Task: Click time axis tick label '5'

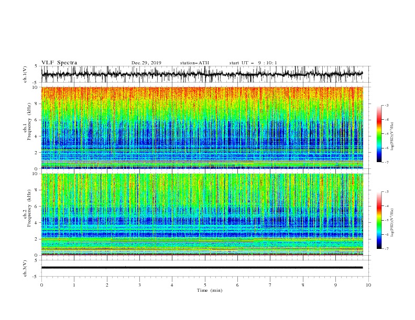Action: pos(205,285)
